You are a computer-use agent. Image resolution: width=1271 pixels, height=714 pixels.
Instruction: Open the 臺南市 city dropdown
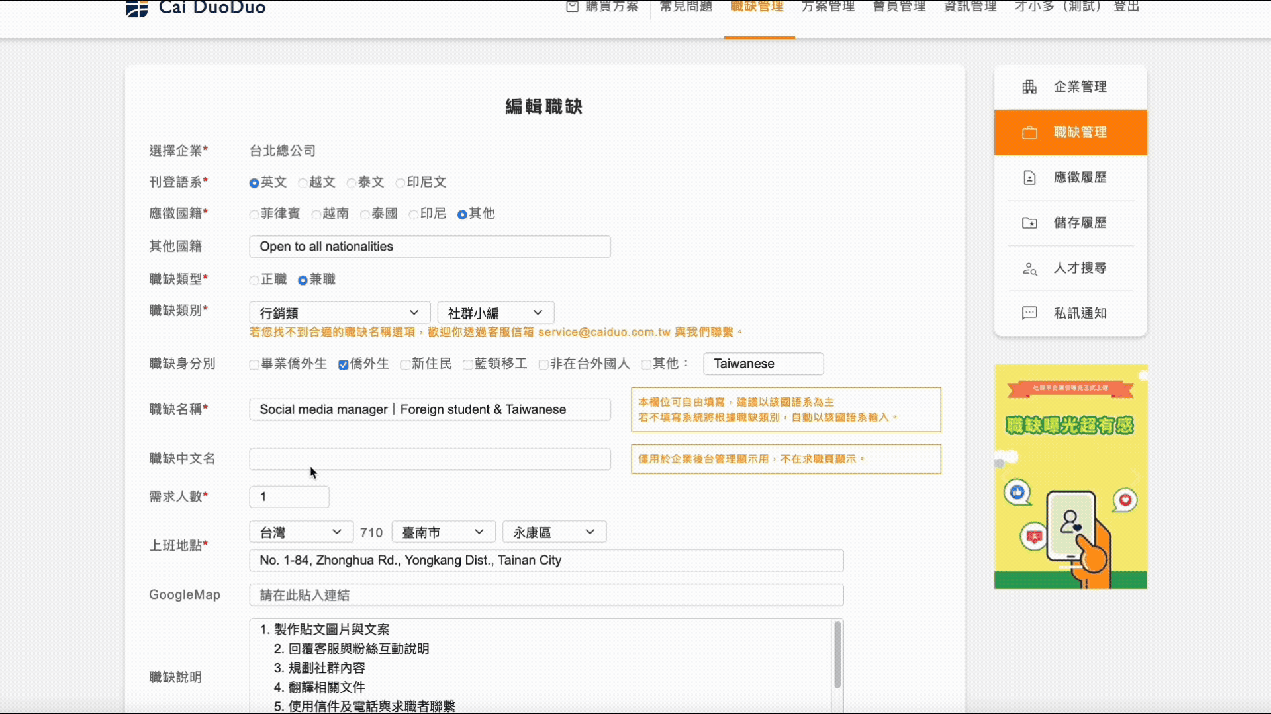point(444,532)
